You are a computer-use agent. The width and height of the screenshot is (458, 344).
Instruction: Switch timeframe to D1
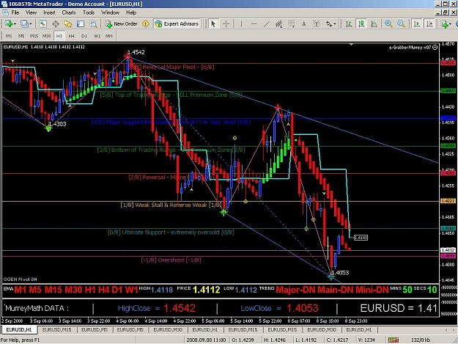coord(84,36)
